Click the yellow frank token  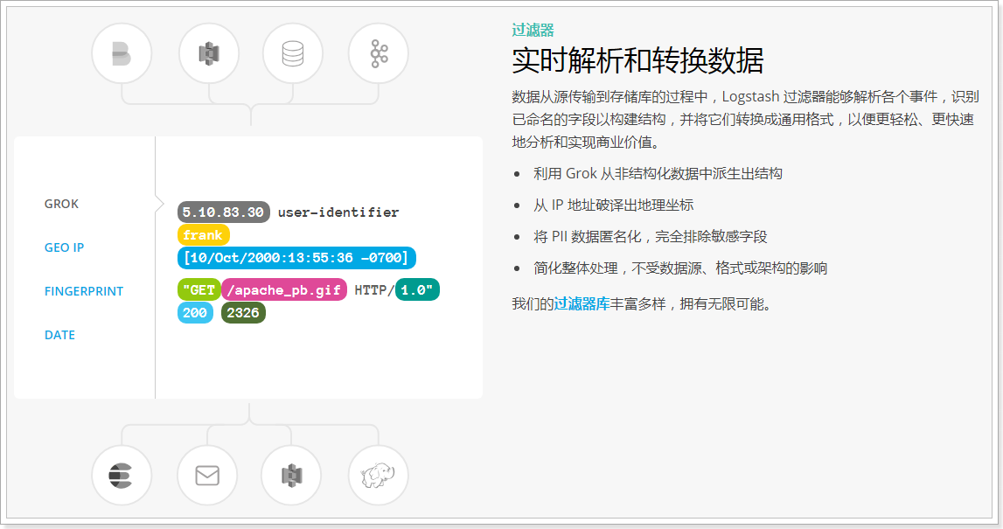202,234
